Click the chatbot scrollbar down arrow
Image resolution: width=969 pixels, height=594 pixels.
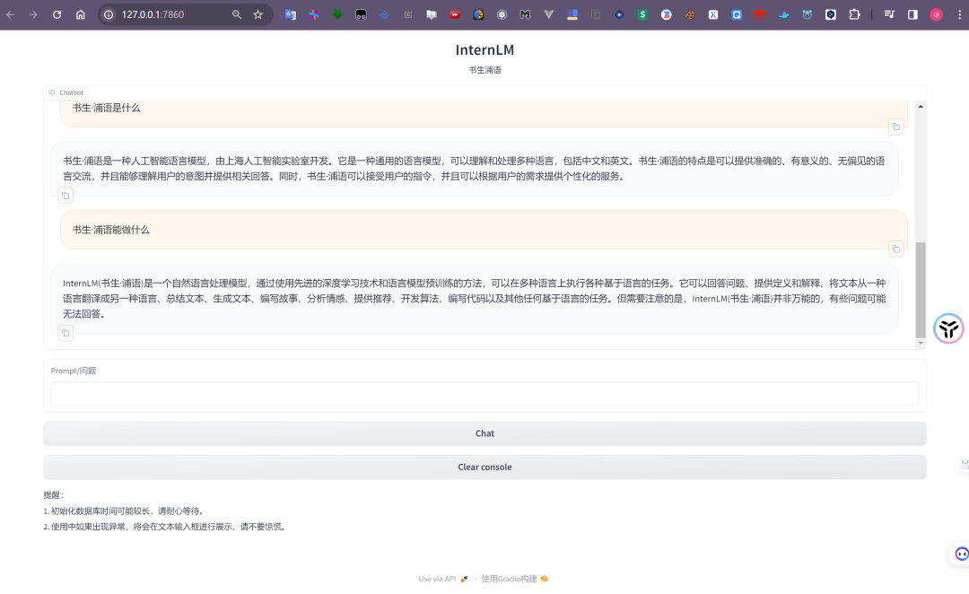point(921,343)
